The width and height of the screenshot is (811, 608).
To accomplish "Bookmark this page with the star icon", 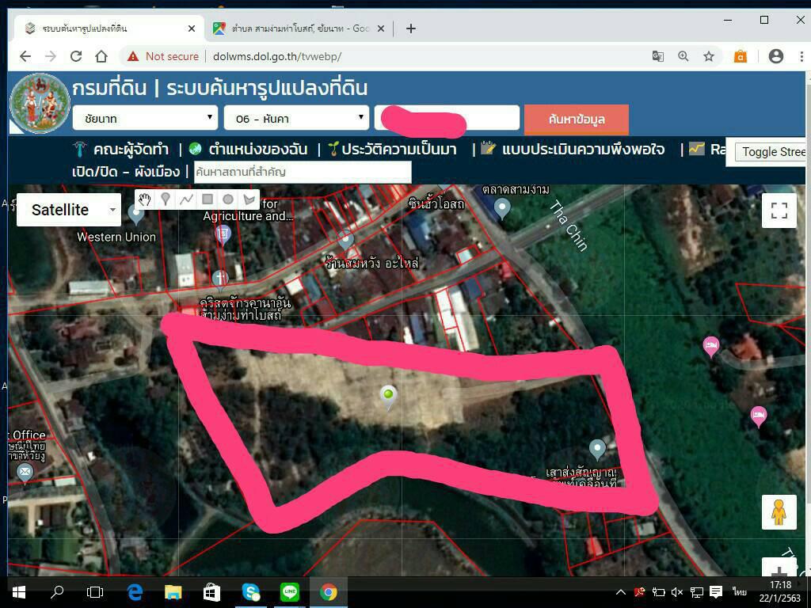I will (709, 56).
